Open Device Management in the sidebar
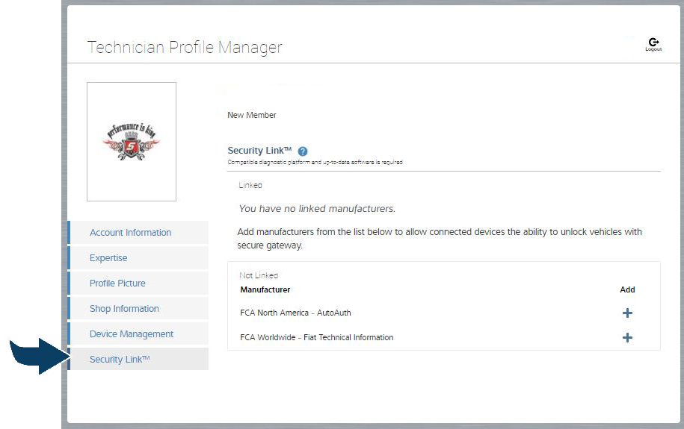This screenshot has width=684, height=429. tap(132, 334)
